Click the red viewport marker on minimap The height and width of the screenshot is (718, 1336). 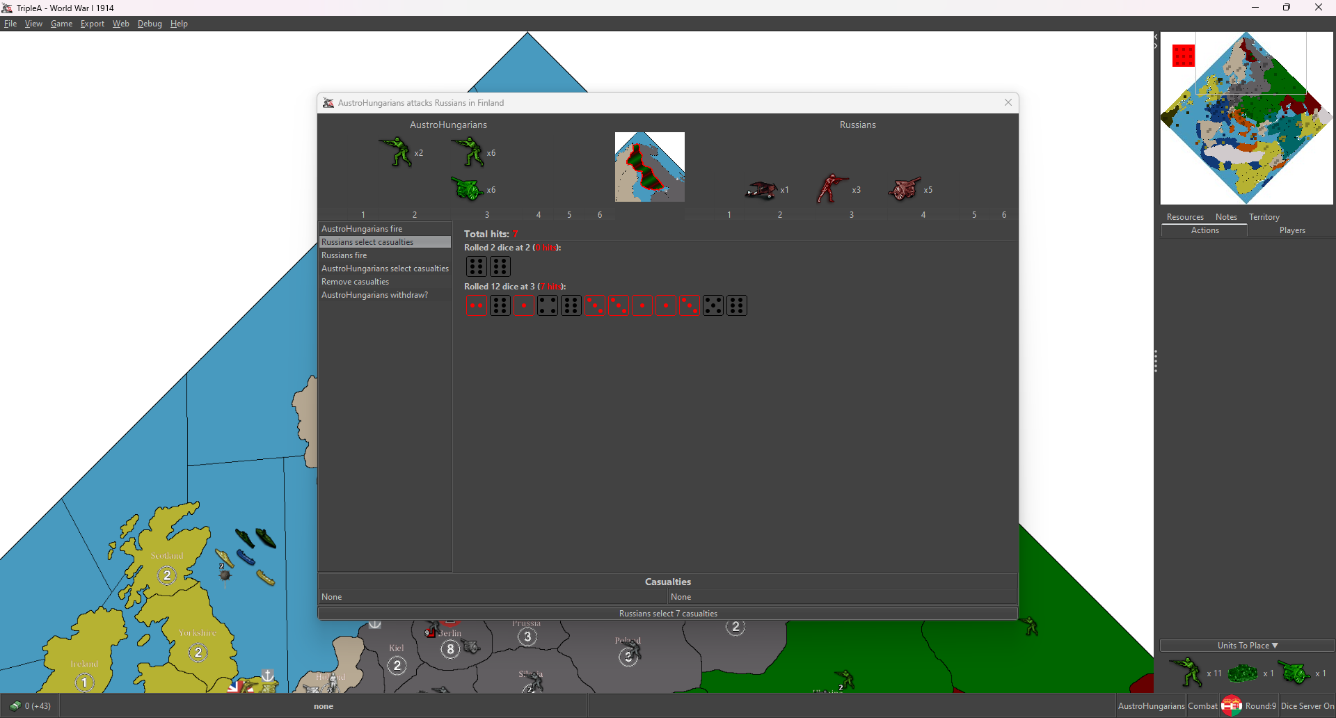tap(1184, 56)
